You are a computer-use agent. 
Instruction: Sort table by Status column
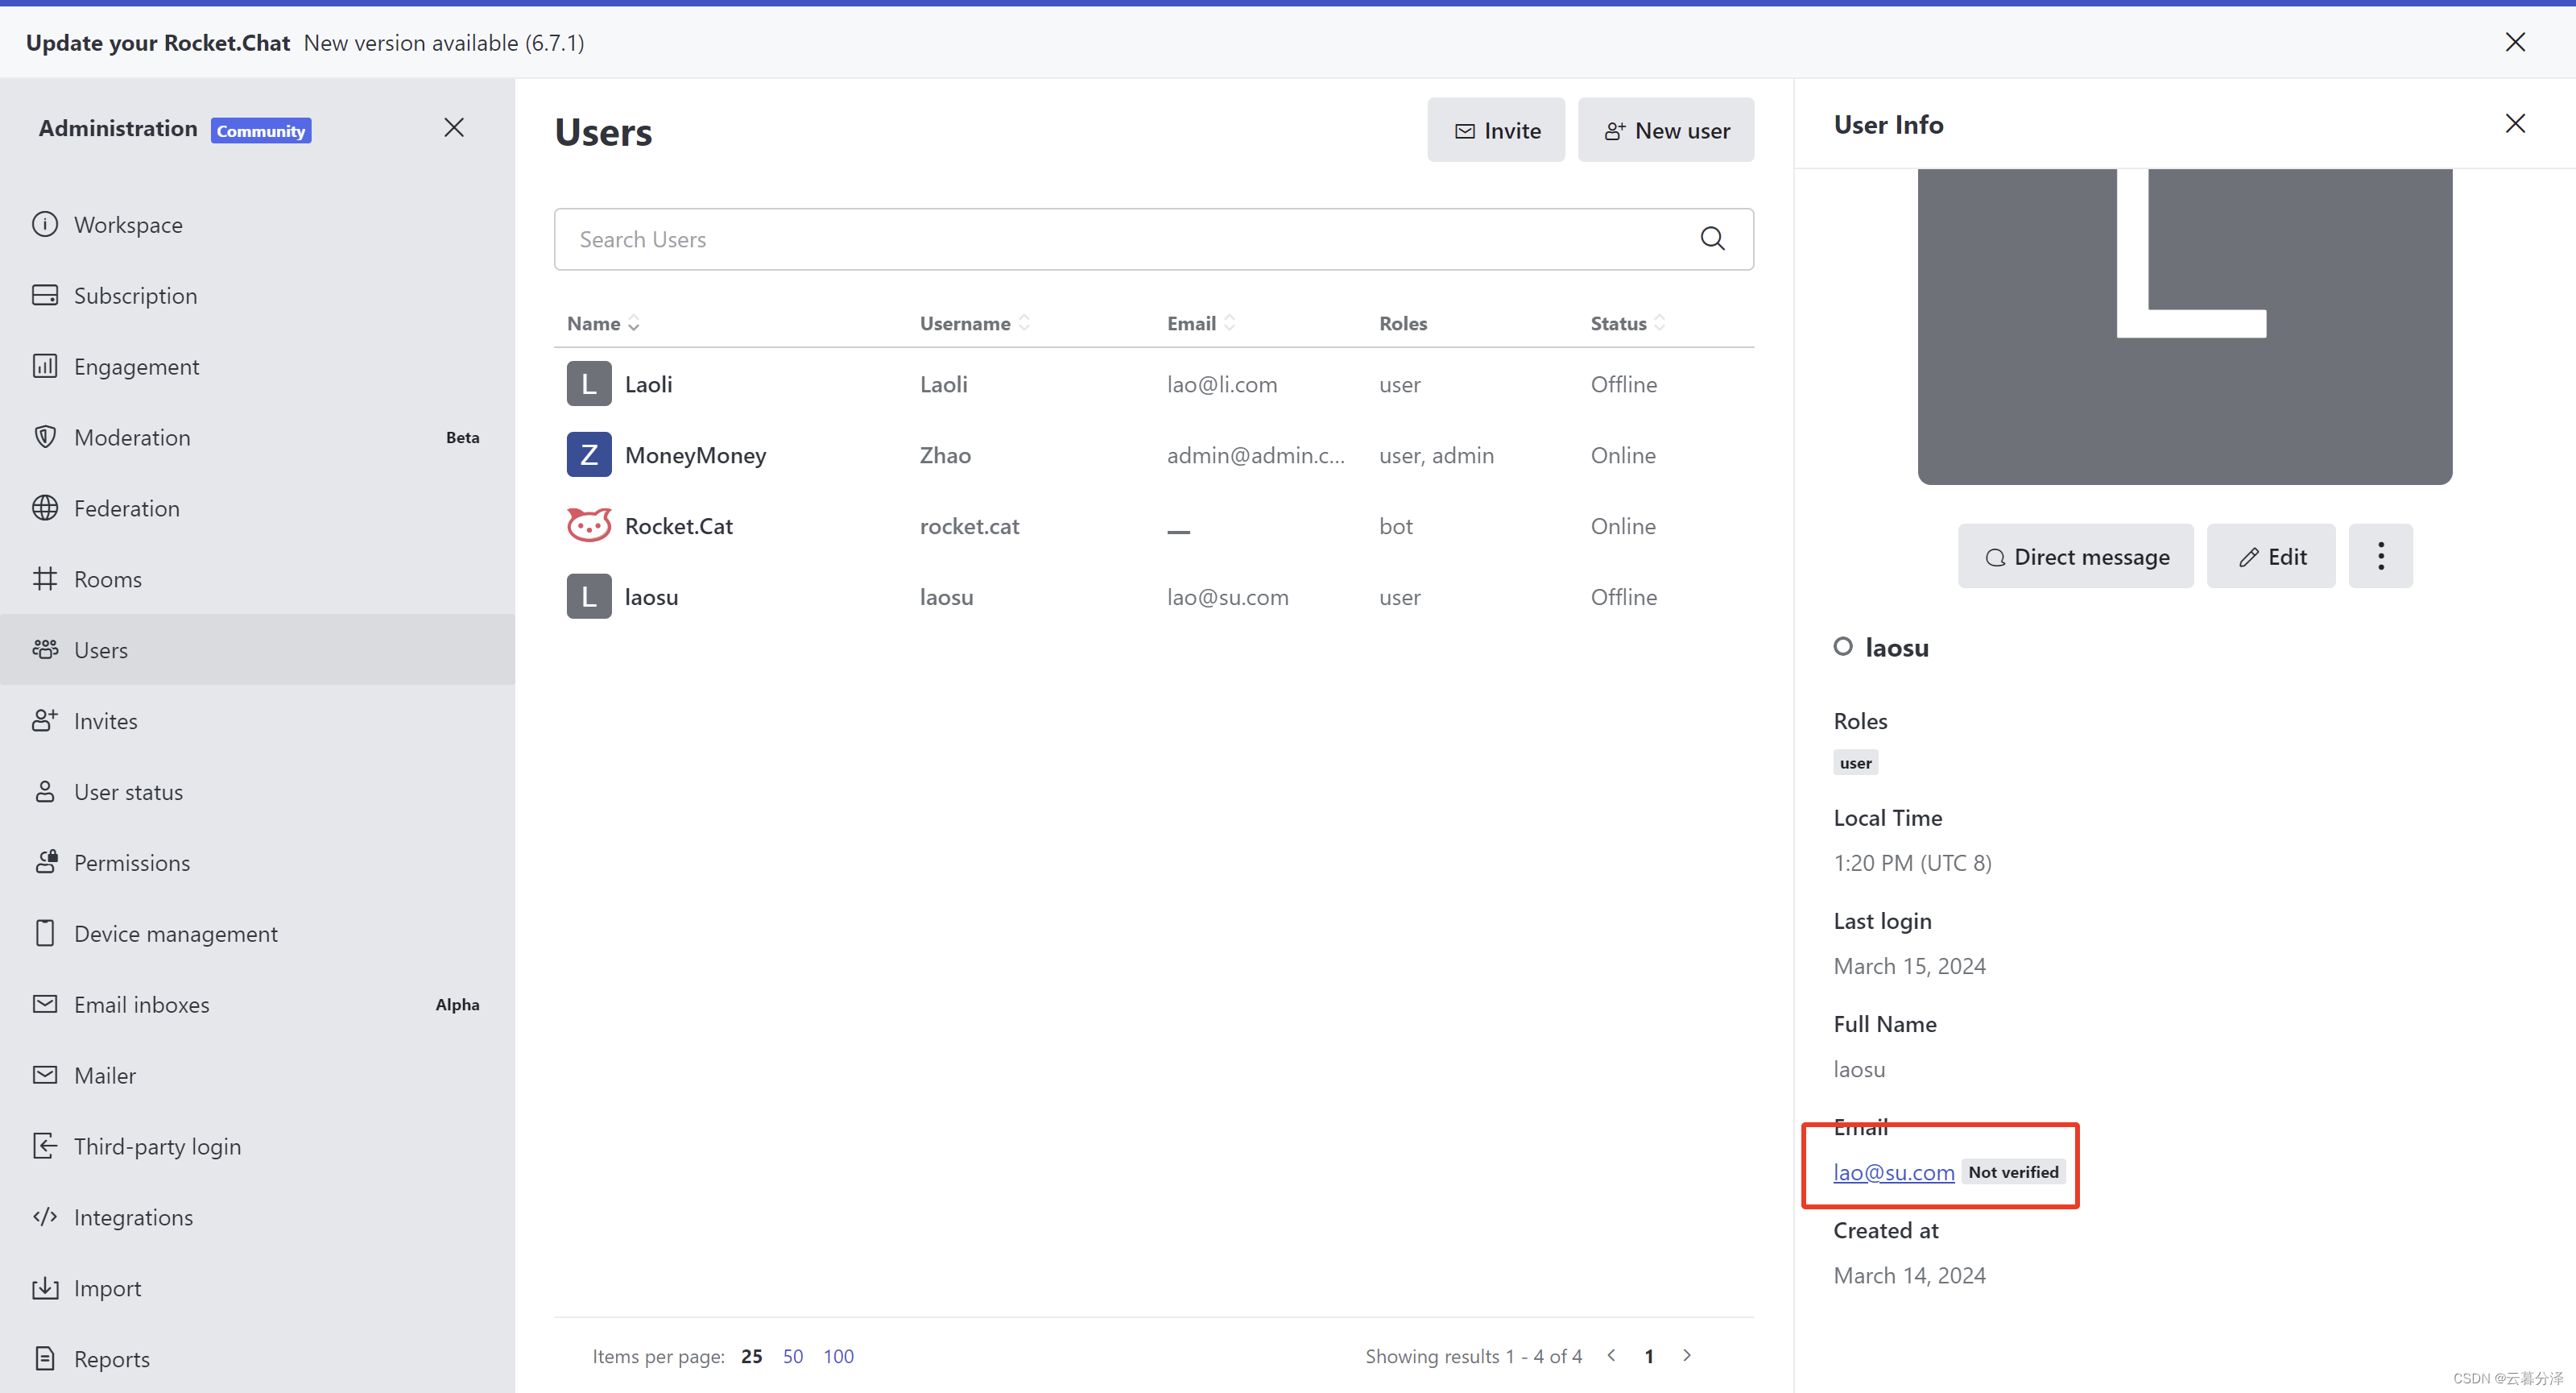coord(1627,323)
